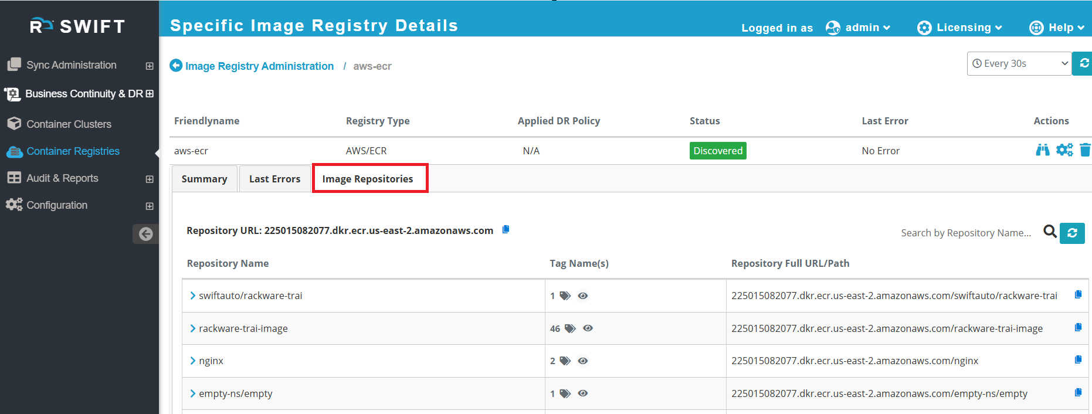Screen dimensions: 1092x414
Task: Expand the nginx repository row
Action: 192,361
